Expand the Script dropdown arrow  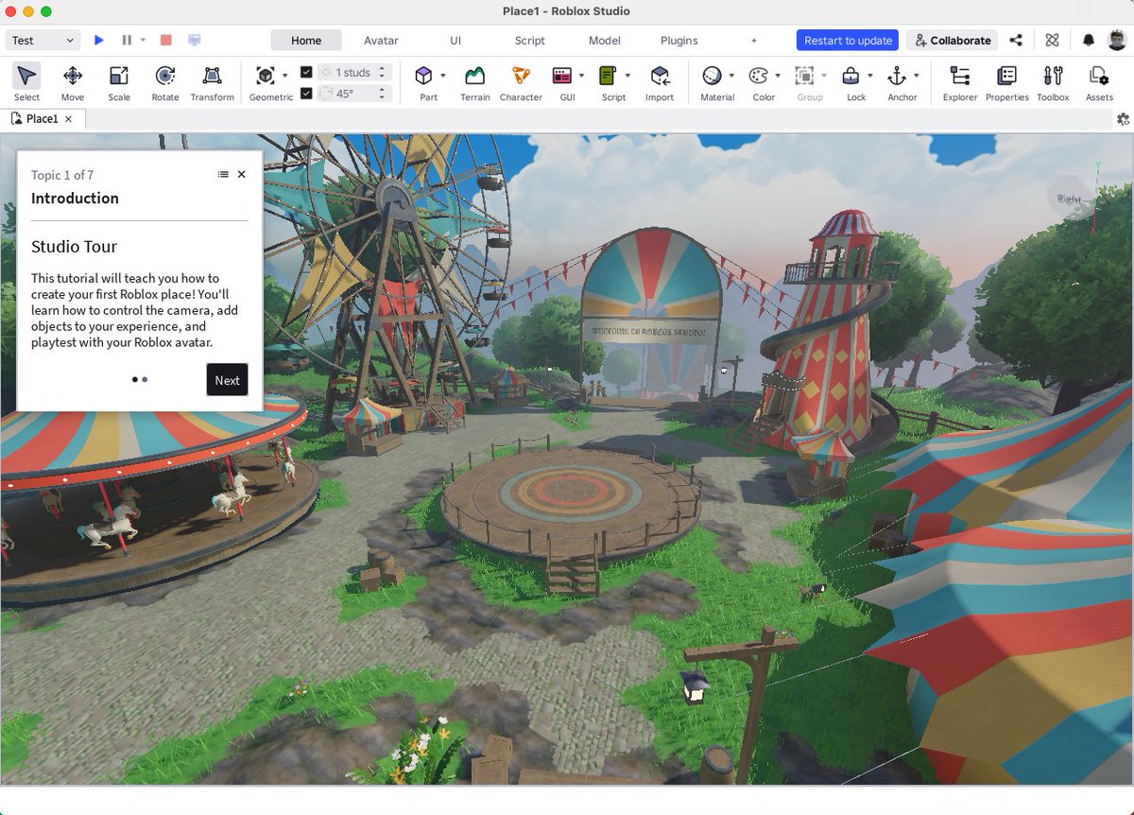point(627,76)
